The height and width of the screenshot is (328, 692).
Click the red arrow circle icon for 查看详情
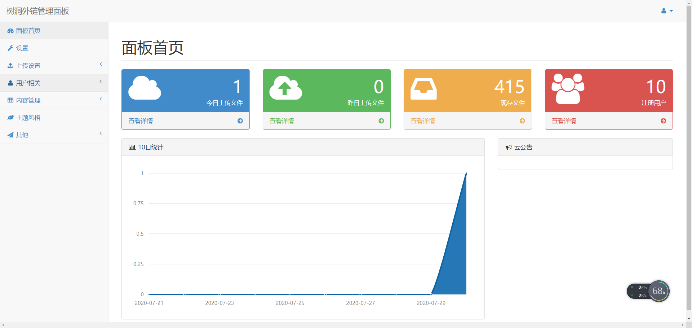click(663, 121)
